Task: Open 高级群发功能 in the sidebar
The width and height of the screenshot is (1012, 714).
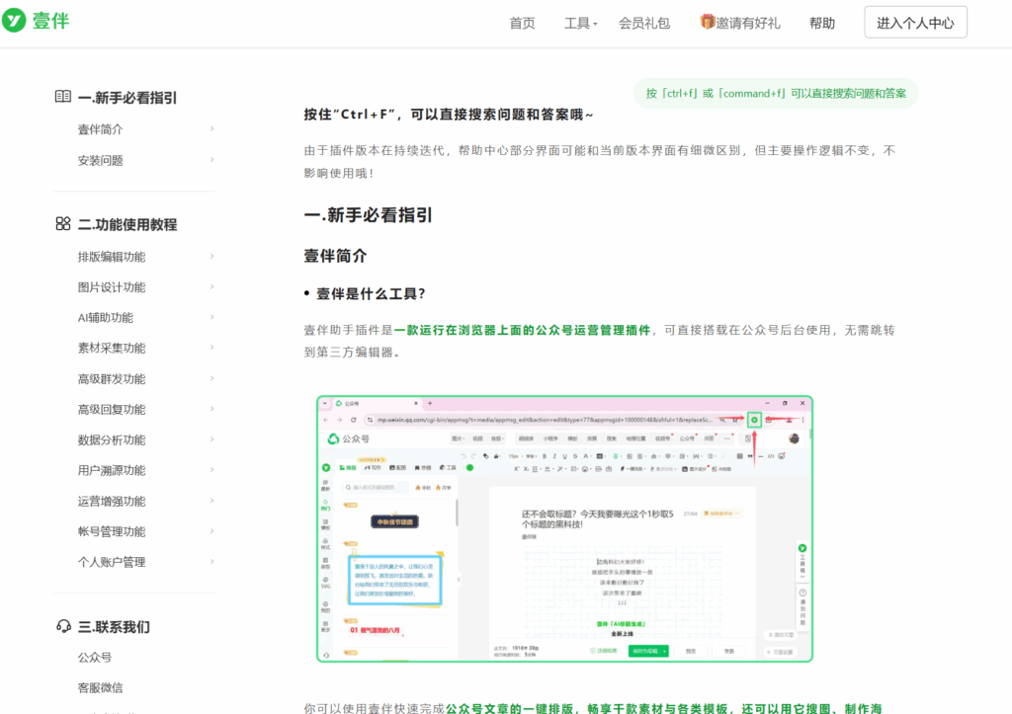Action: [x=112, y=378]
